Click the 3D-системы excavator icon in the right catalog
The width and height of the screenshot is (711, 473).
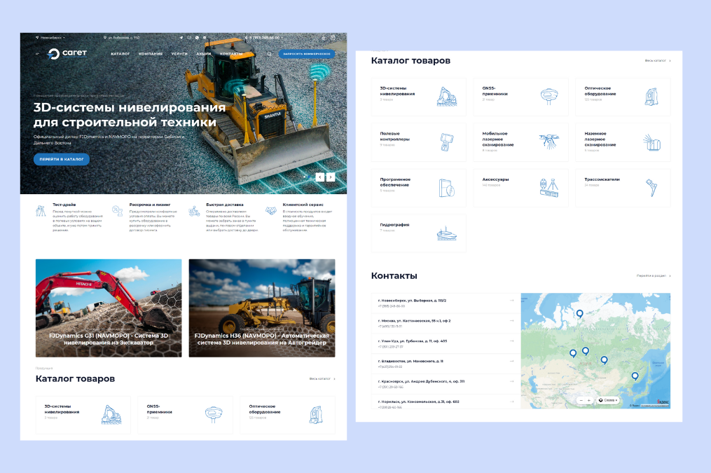(x=447, y=96)
